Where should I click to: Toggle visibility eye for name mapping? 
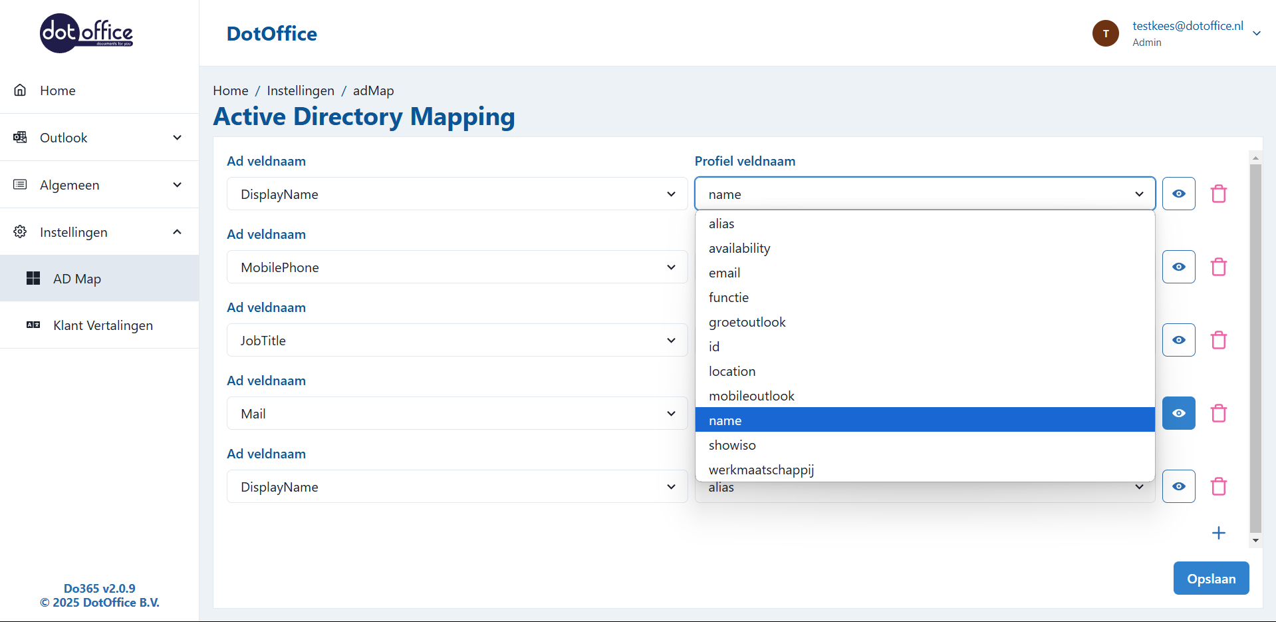coord(1178,194)
